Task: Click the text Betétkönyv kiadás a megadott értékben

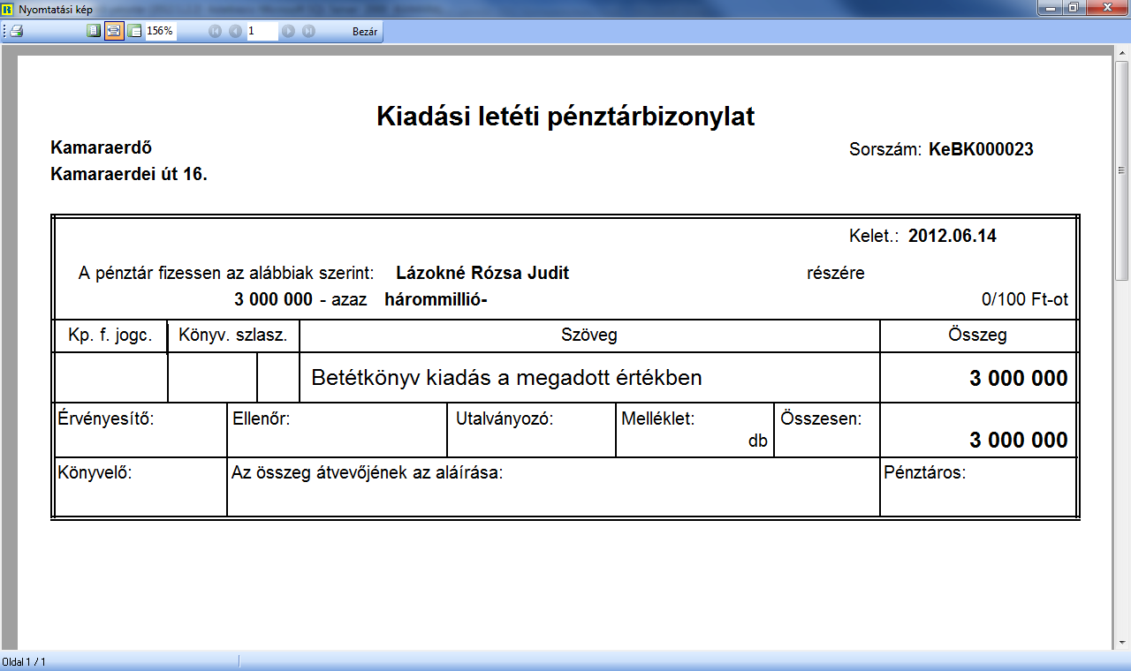Action: 506,378
